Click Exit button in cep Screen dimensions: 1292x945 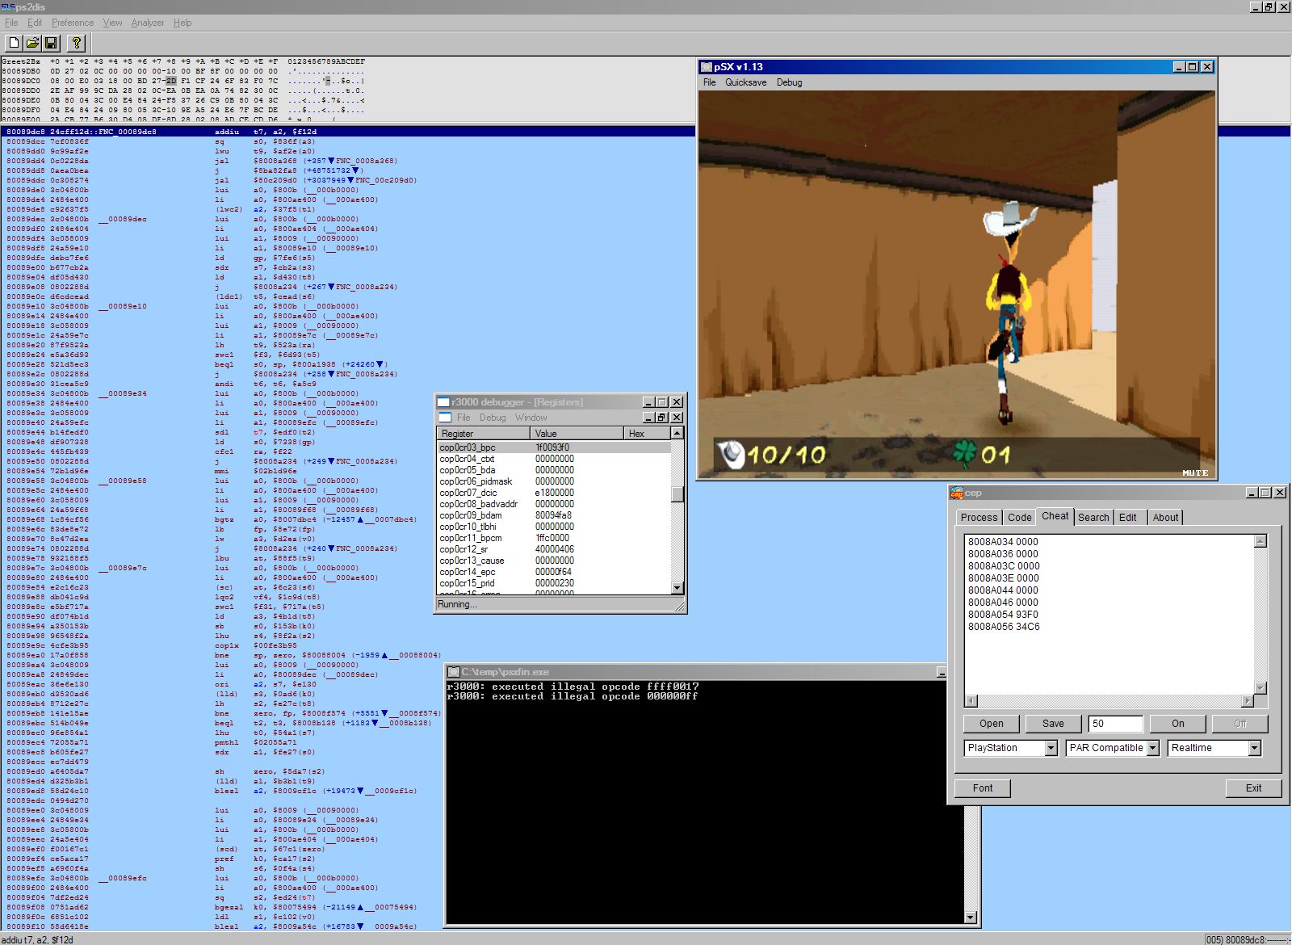(x=1253, y=788)
